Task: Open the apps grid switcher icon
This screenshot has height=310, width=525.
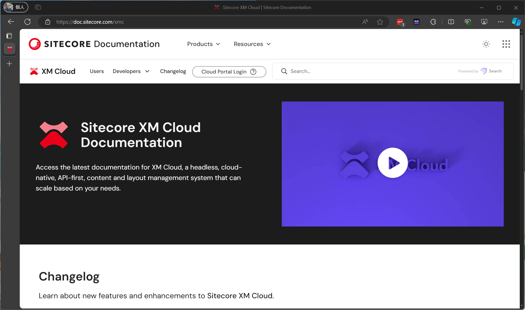Action: pyautogui.click(x=506, y=44)
